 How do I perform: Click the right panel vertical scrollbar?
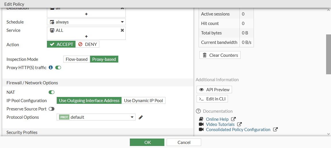tap(328, 54)
